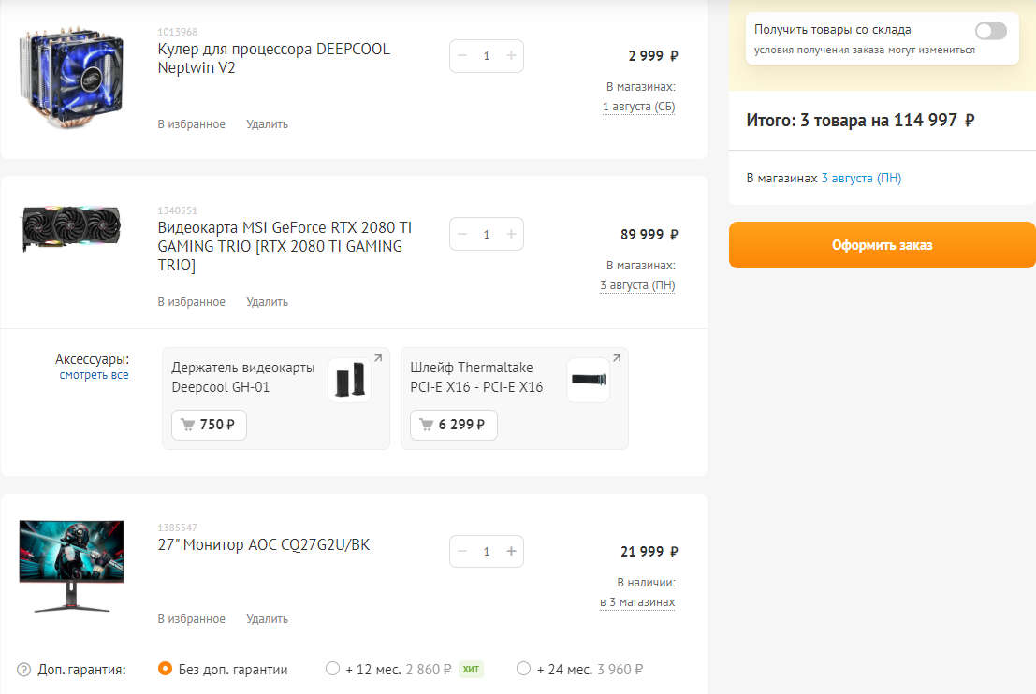
Task: View all accessories via 'смотреть все'
Action: 94,375
